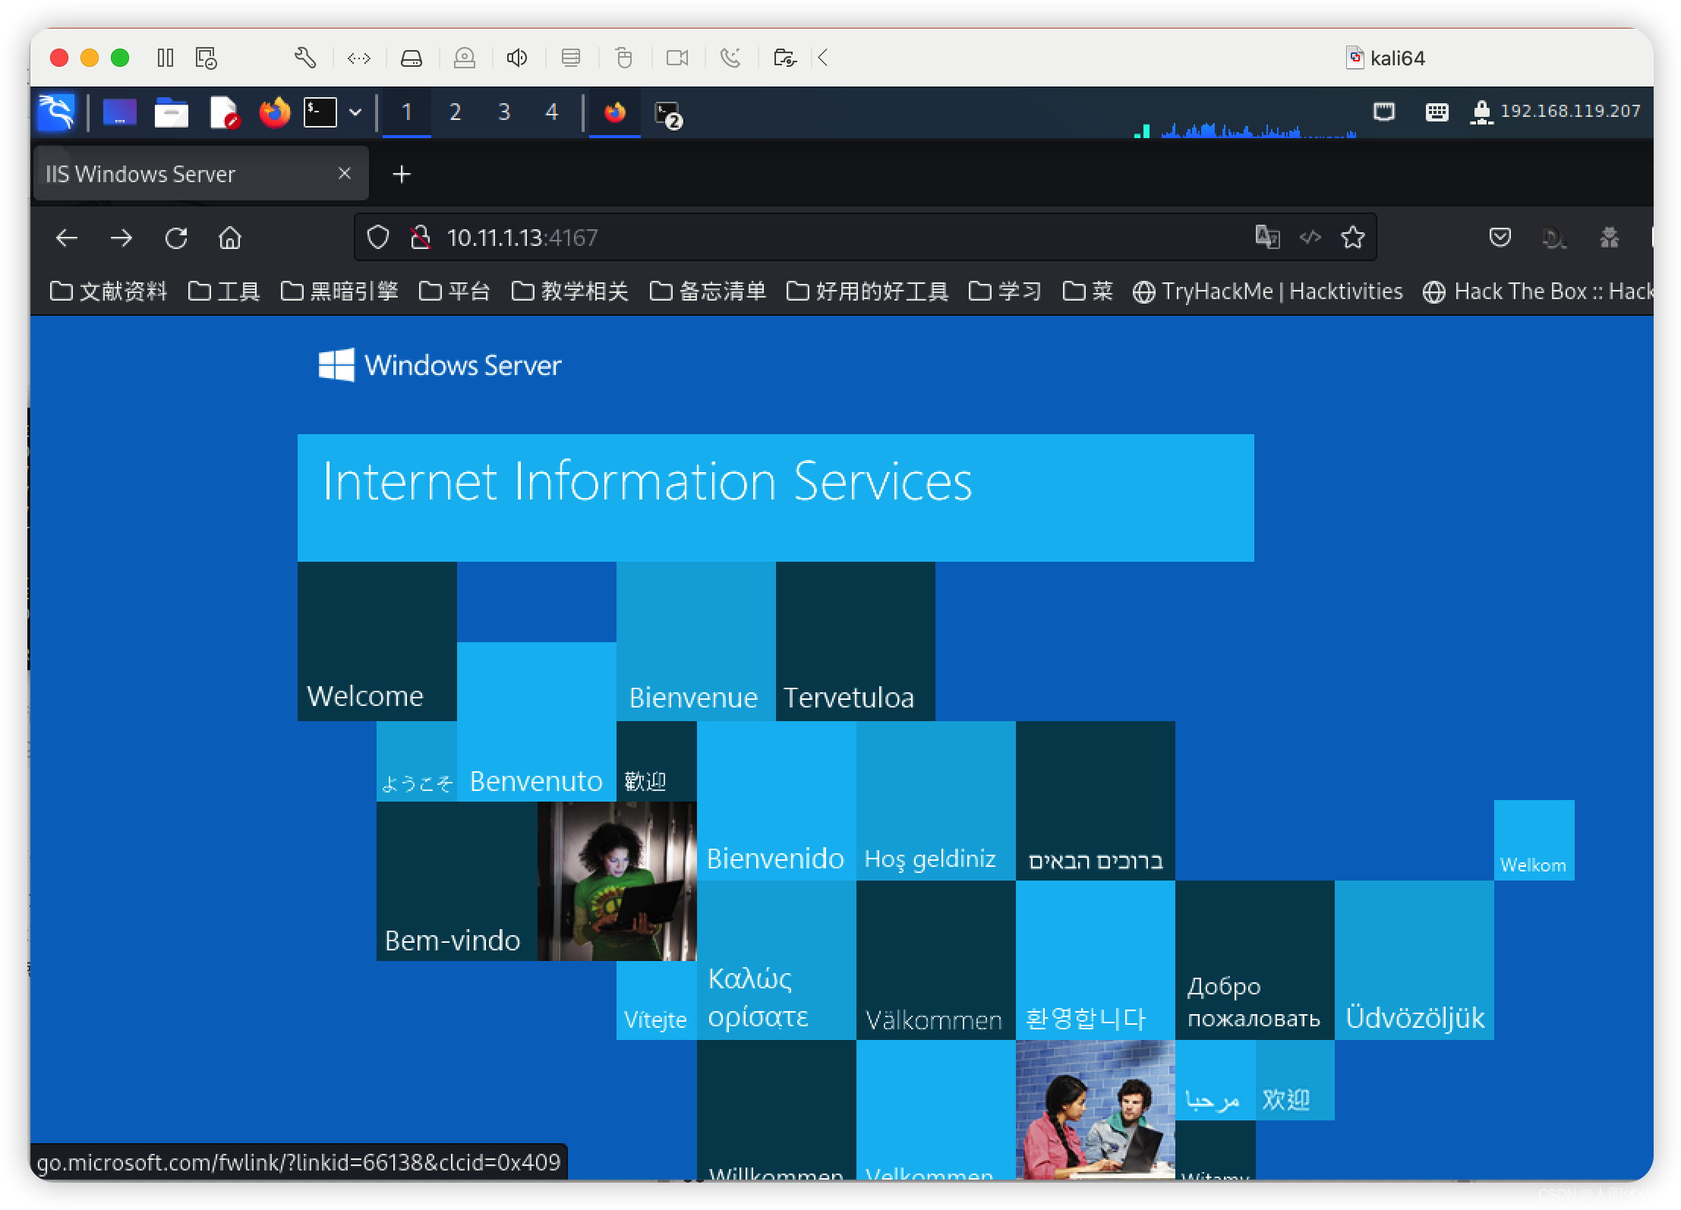
Task: Switch to workspace 1
Action: coord(407,112)
